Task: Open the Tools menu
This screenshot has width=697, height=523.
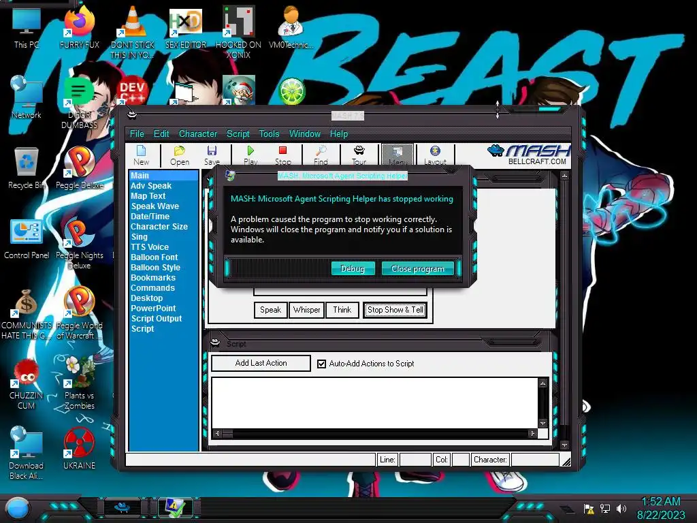Action: [269, 134]
